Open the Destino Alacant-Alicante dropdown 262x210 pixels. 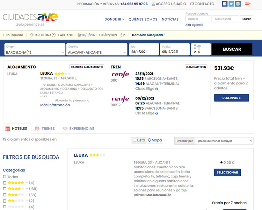[x=97, y=49]
